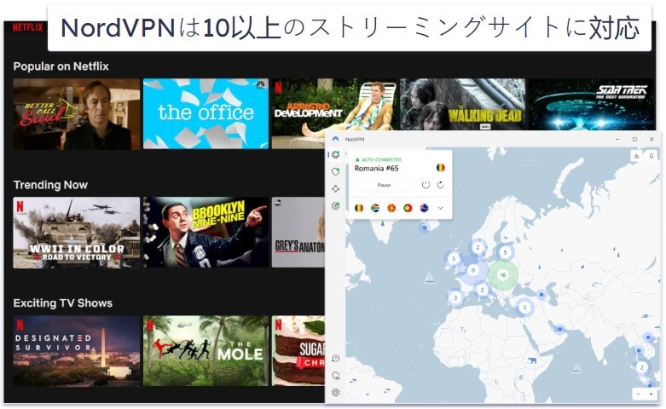Open The Walking Dead thumbnail
This screenshot has height=409, width=666.
point(462,104)
